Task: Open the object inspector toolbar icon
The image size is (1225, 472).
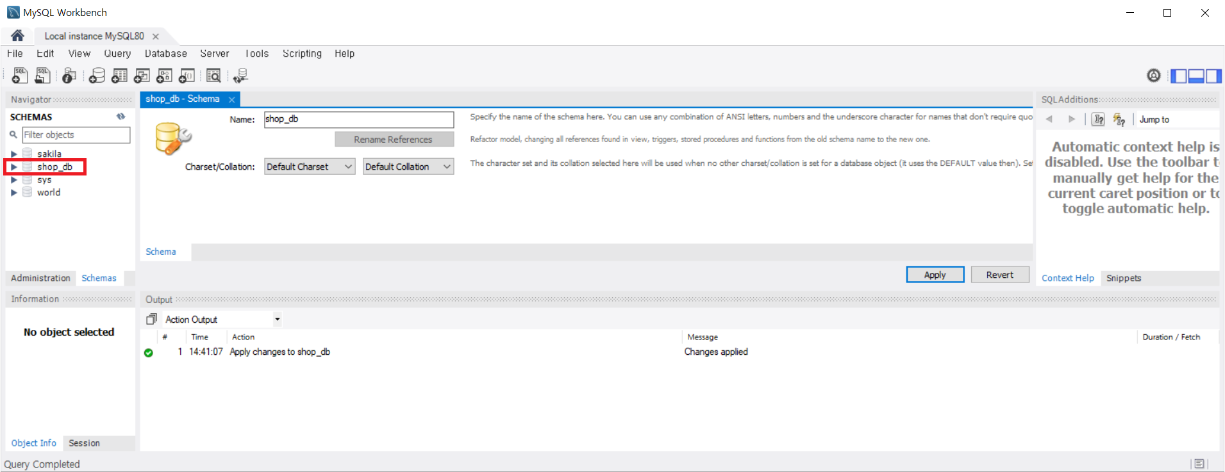Action: (69, 76)
